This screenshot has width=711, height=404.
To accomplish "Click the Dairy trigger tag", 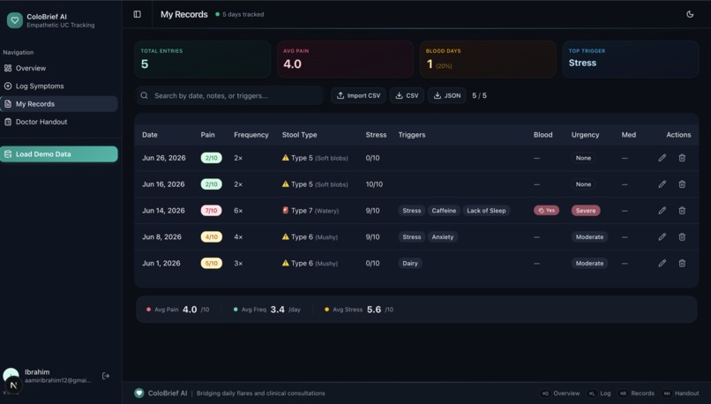I will pos(410,263).
